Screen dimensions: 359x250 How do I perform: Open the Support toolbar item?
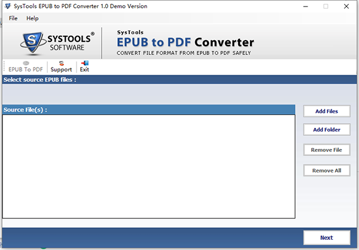point(61,66)
